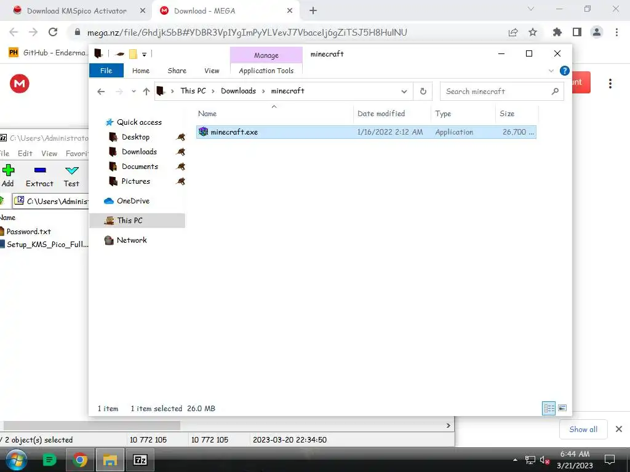Open Chrome extensions puzzle icon

click(x=557, y=32)
